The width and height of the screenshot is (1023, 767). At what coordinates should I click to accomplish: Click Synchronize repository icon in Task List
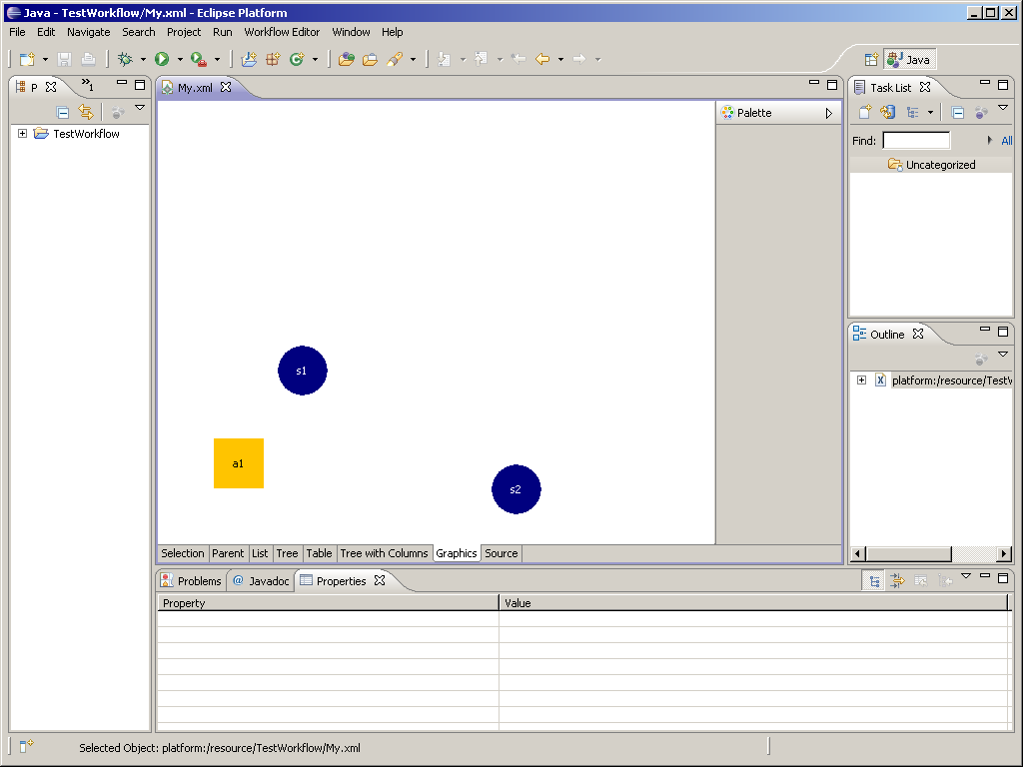(887, 113)
